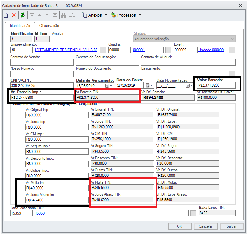
Task: Open Lançamento lookup ellipsis button
Action: (232, 74)
